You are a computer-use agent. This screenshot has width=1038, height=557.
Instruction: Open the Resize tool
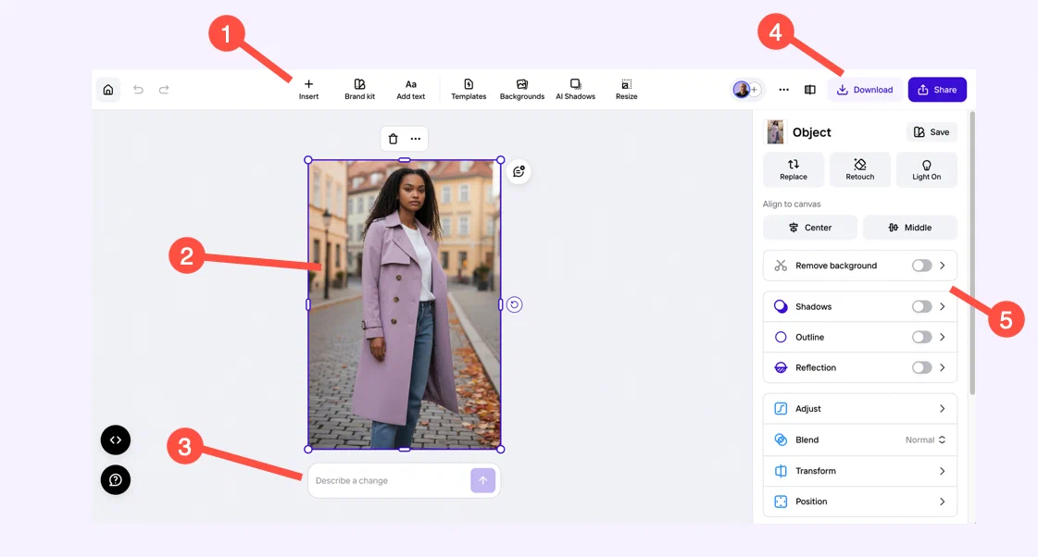pos(626,90)
